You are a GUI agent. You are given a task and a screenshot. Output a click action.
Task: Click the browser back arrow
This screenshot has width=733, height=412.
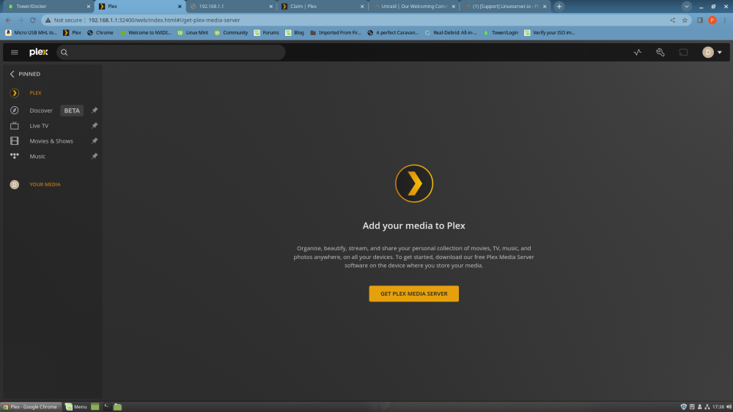pyautogui.click(x=8, y=20)
